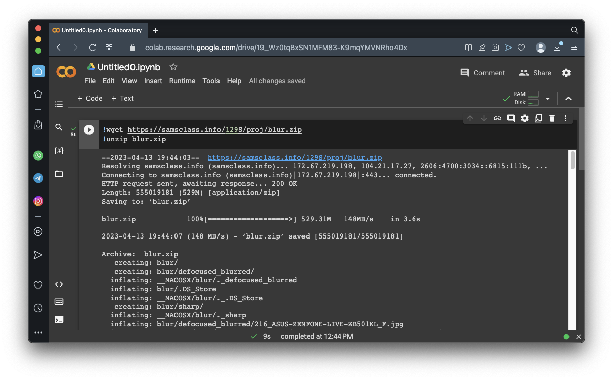Add a comment to the cell
Image resolution: width=613 pixels, height=380 pixels.
(x=511, y=118)
